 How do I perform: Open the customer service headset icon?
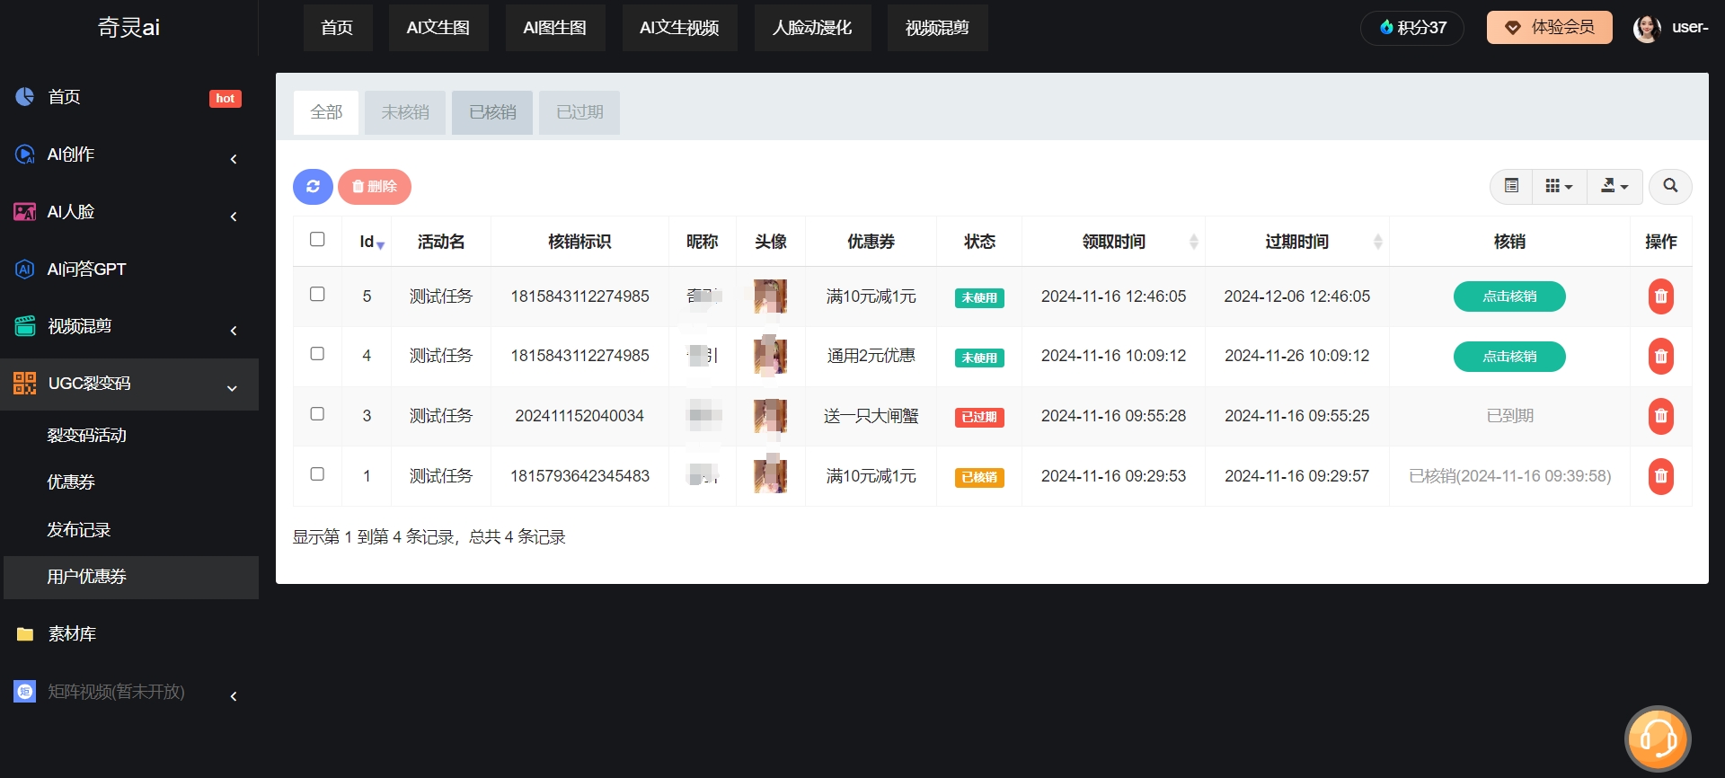click(x=1658, y=739)
